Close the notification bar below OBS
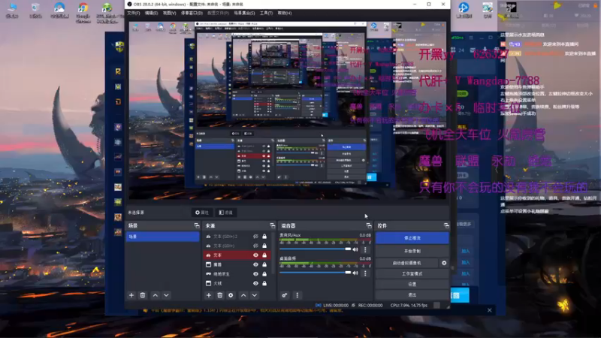Viewport: 601px width, 338px height. click(490, 310)
